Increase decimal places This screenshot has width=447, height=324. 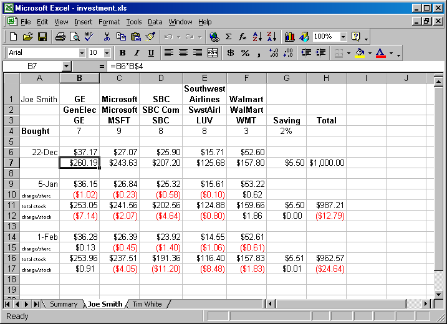(x=274, y=53)
